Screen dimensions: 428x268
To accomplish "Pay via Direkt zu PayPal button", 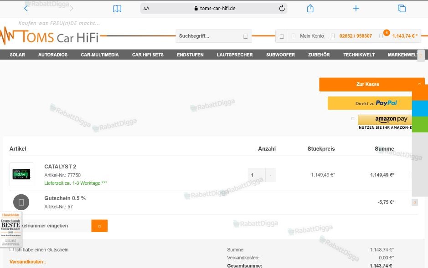I will tap(370, 103).
